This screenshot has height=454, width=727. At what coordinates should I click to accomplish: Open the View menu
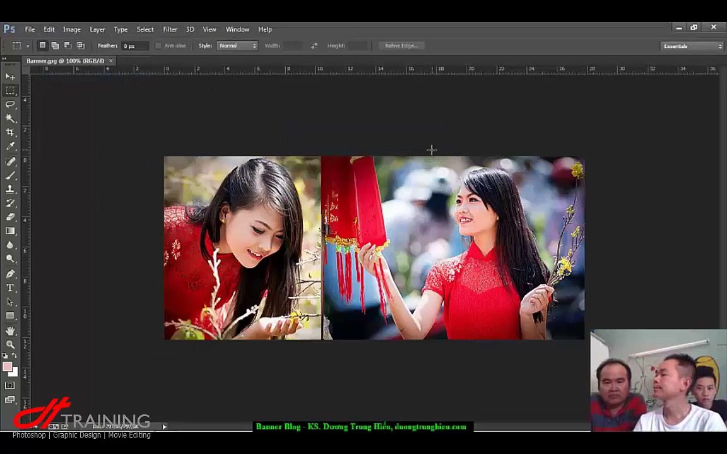210,29
